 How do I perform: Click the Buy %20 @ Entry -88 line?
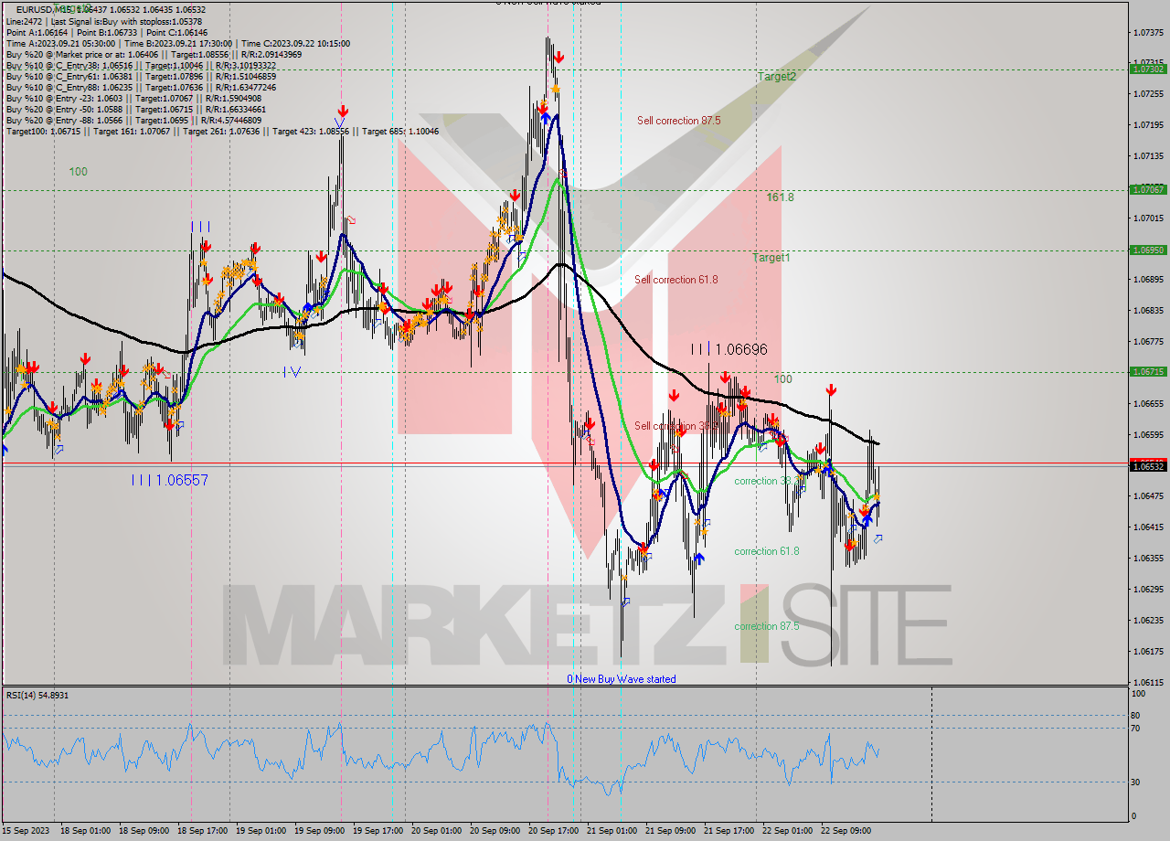tap(133, 120)
